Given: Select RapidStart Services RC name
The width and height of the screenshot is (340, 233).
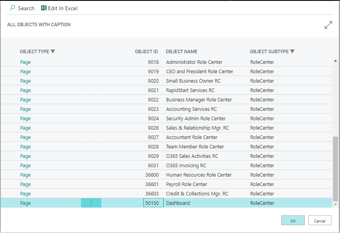Looking at the screenshot, I should pos(190,90).
